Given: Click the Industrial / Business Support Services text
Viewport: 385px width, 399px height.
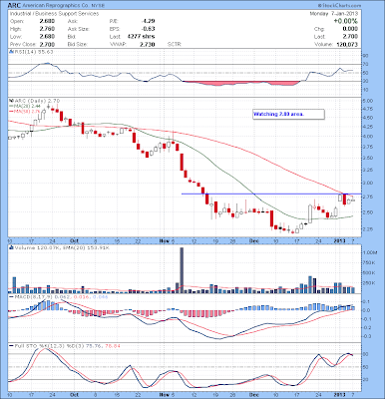Looking at the screenshot, I should [54, 14].
